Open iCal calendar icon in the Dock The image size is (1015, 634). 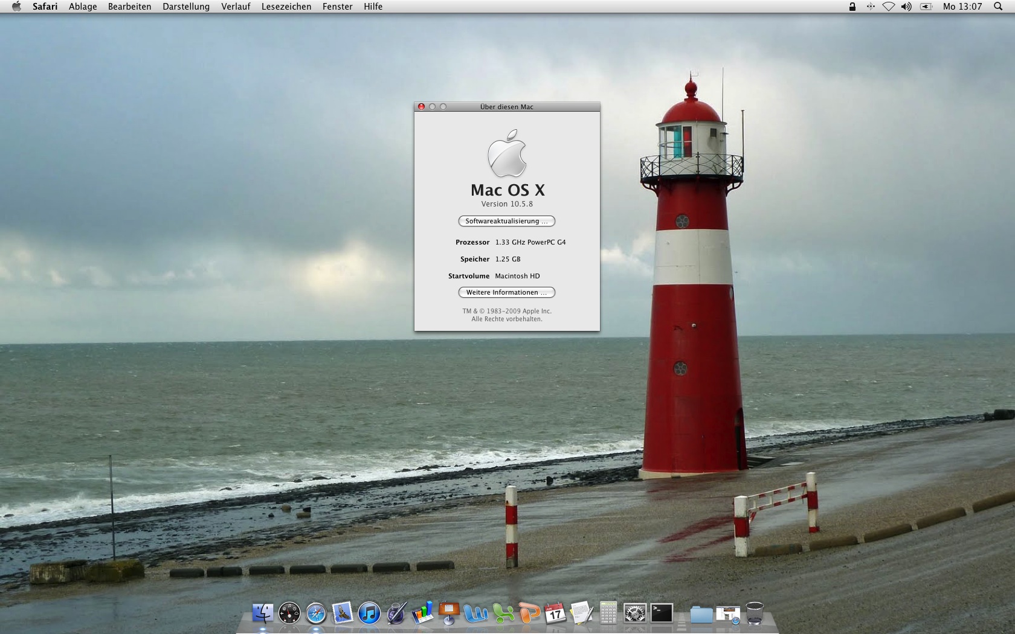click(555, 613)
